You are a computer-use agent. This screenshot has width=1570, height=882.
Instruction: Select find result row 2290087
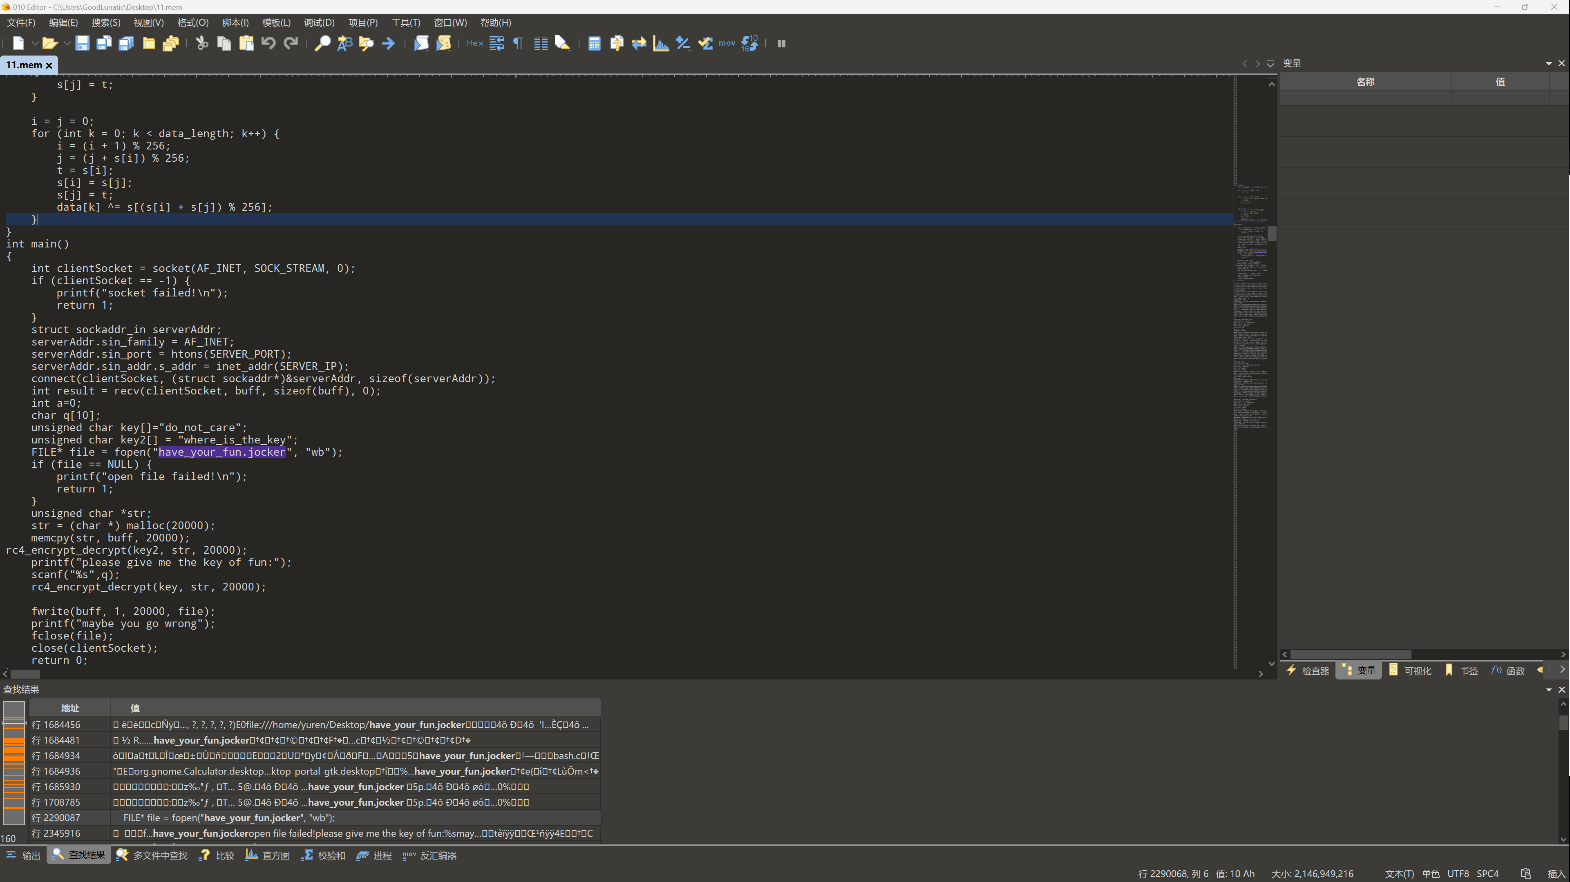[x=315, y=818]
